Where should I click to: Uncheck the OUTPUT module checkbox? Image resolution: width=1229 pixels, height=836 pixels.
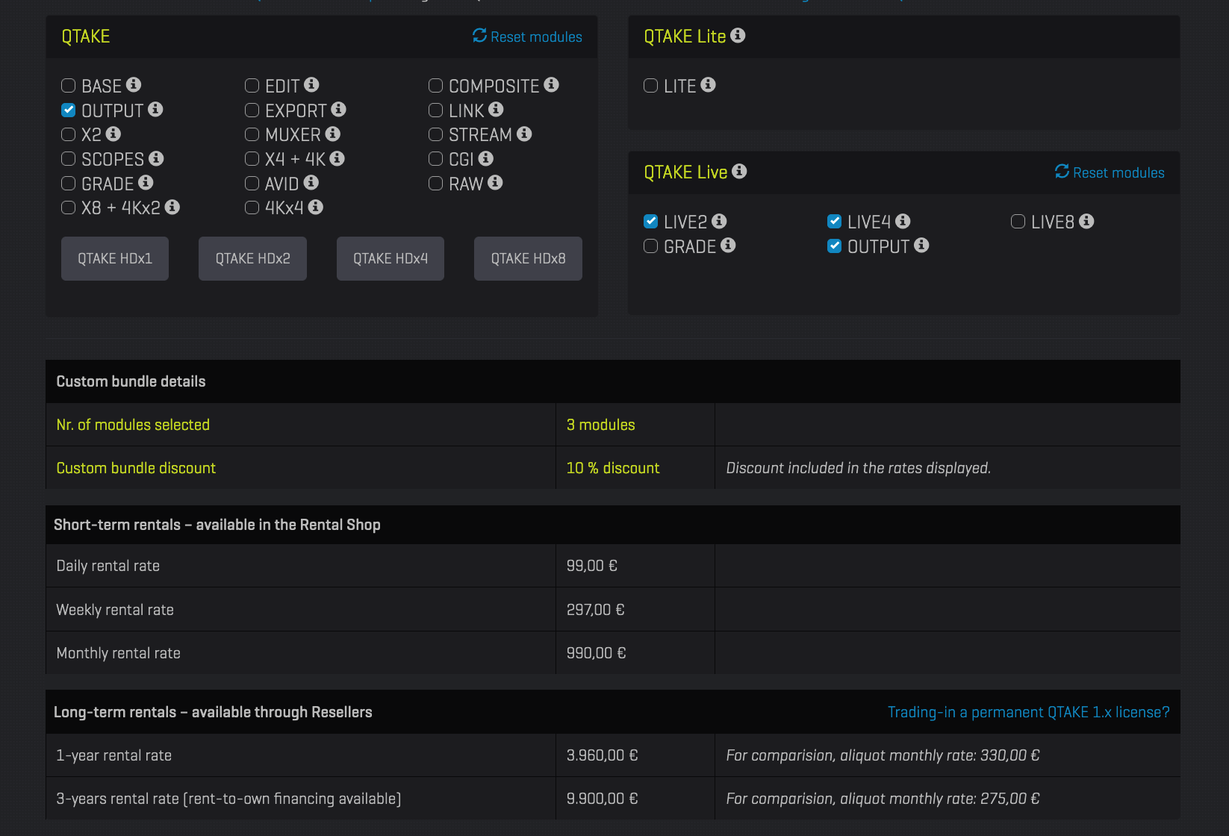pos(68,110)
